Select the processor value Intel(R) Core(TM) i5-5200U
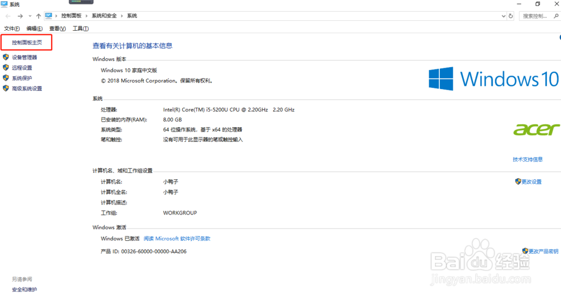 229,110
